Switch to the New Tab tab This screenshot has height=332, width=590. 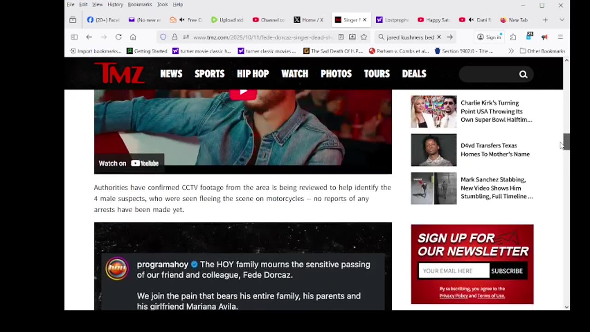(x=514, y=20)
